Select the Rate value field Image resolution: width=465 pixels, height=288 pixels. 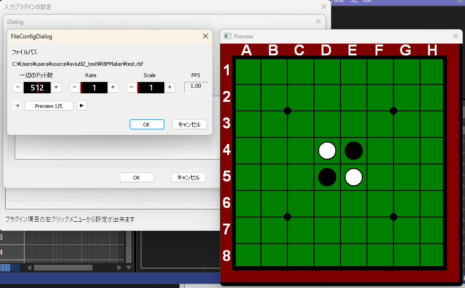(x=94, y=88)
